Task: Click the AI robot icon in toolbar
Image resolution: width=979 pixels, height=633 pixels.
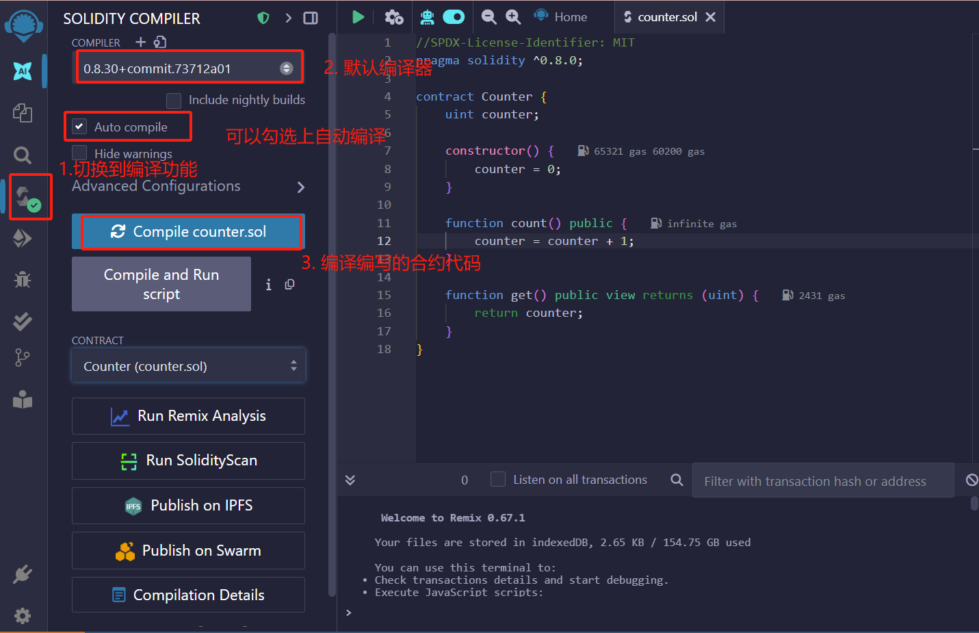Action: click(x=428, y=17)
